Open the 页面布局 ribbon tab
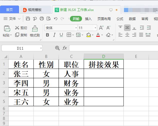 tap(104, 19)
